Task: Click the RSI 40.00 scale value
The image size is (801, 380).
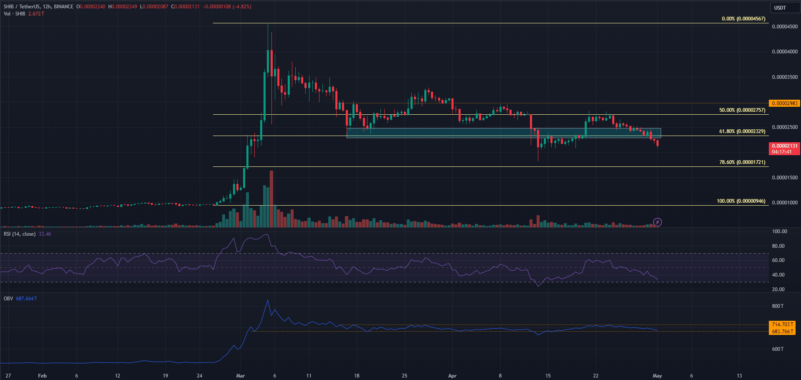Action: [x=778, y=275]
